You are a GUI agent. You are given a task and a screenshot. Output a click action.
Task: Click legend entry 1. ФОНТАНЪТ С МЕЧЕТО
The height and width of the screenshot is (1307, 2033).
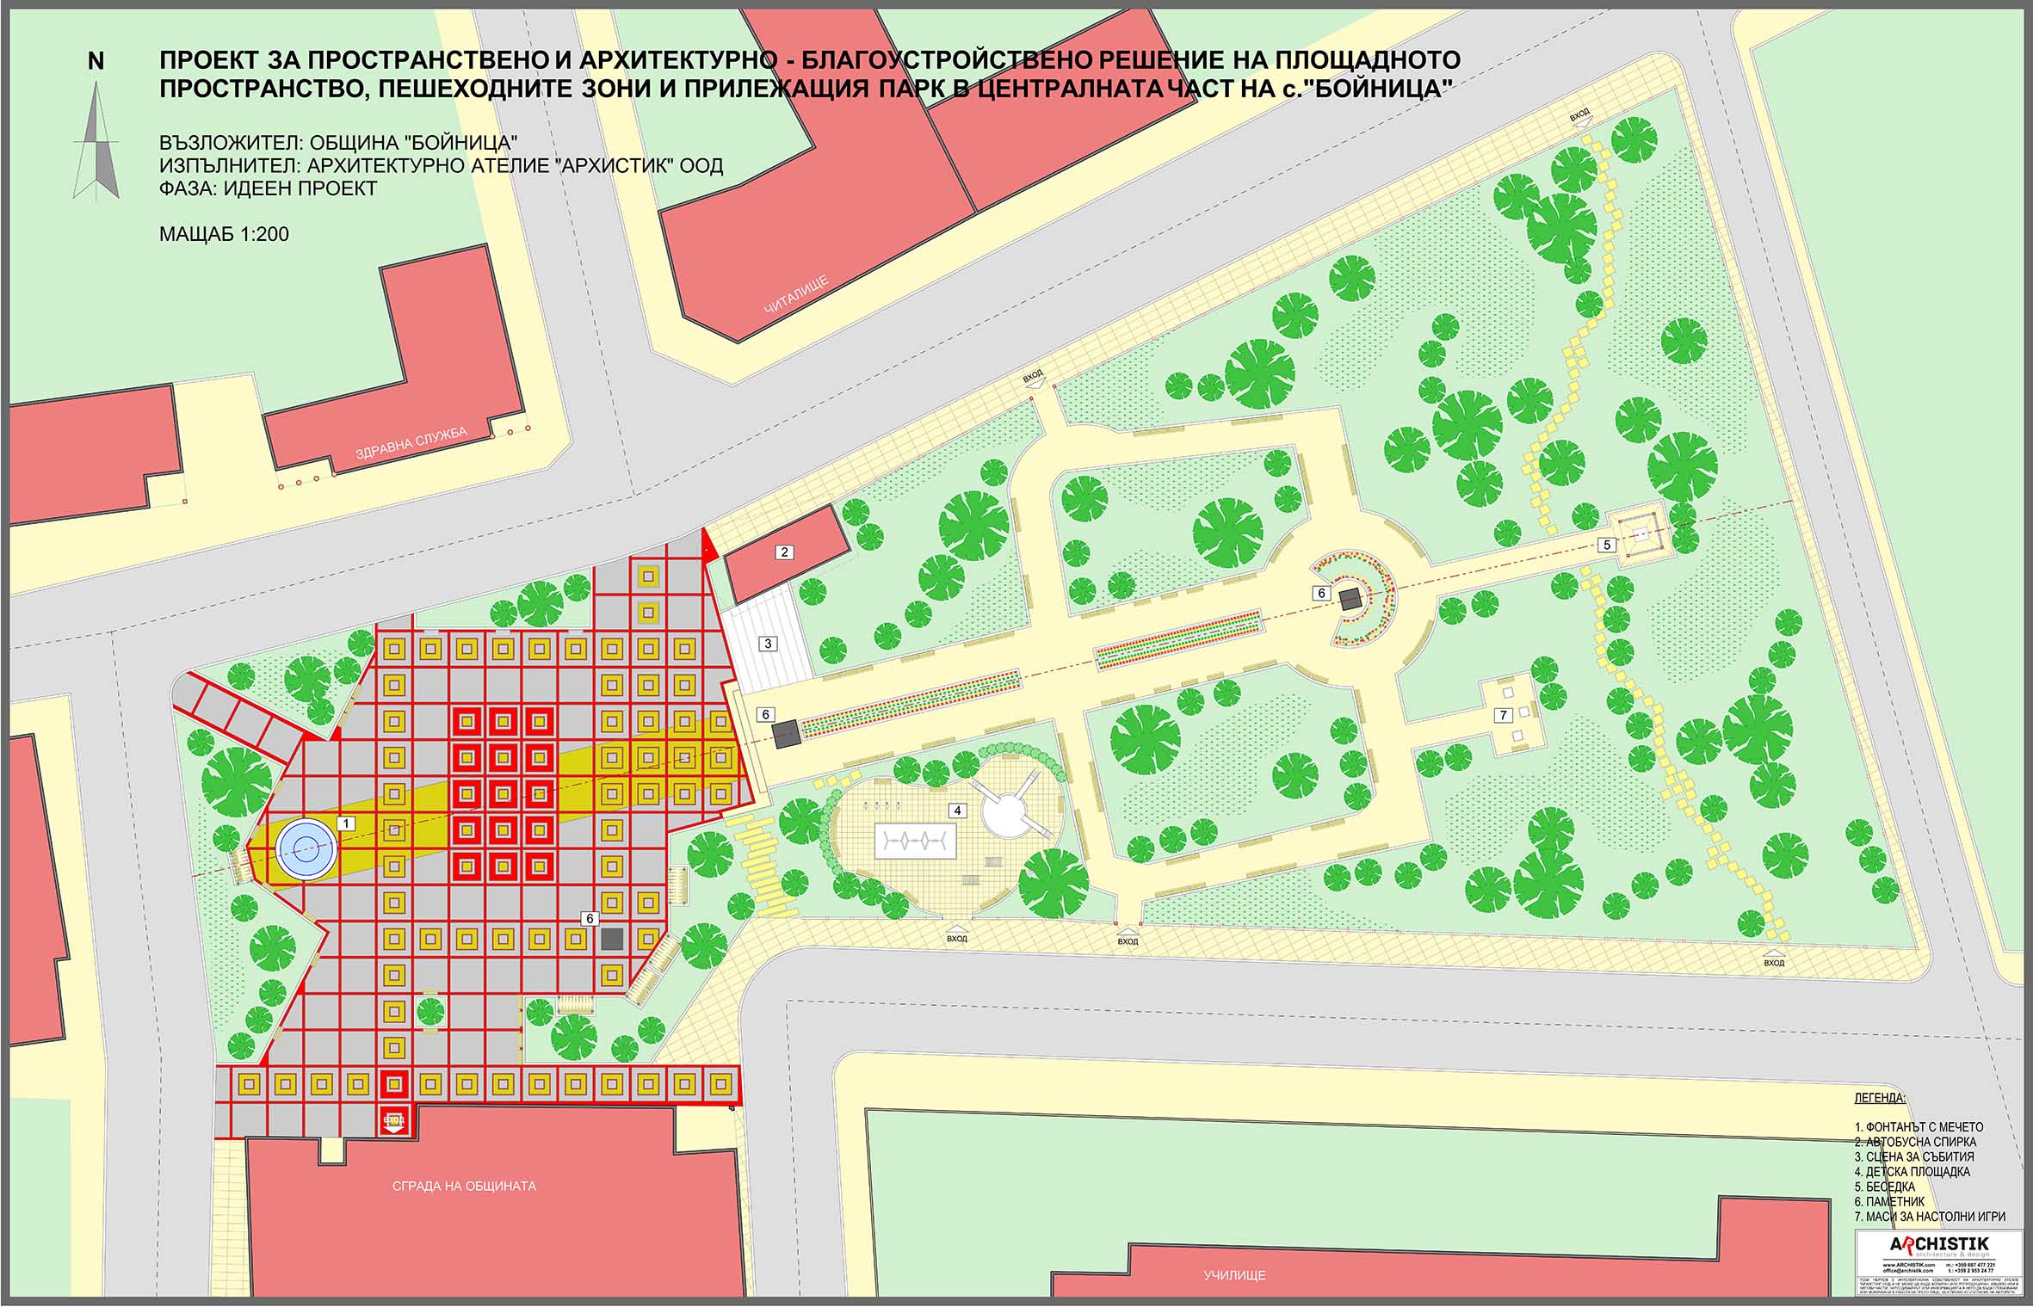[1919, 1127]
